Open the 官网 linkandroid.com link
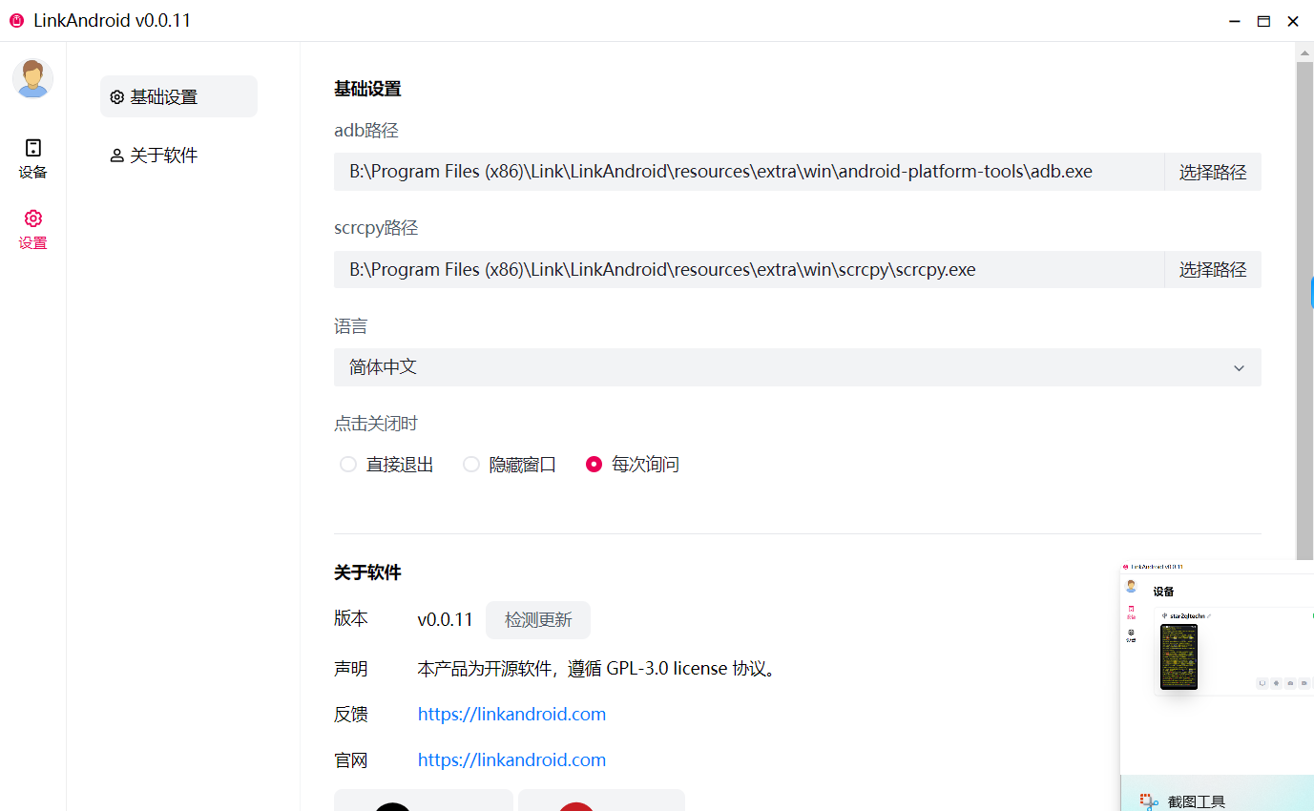 pyautogui.click(x=511, y=759)
